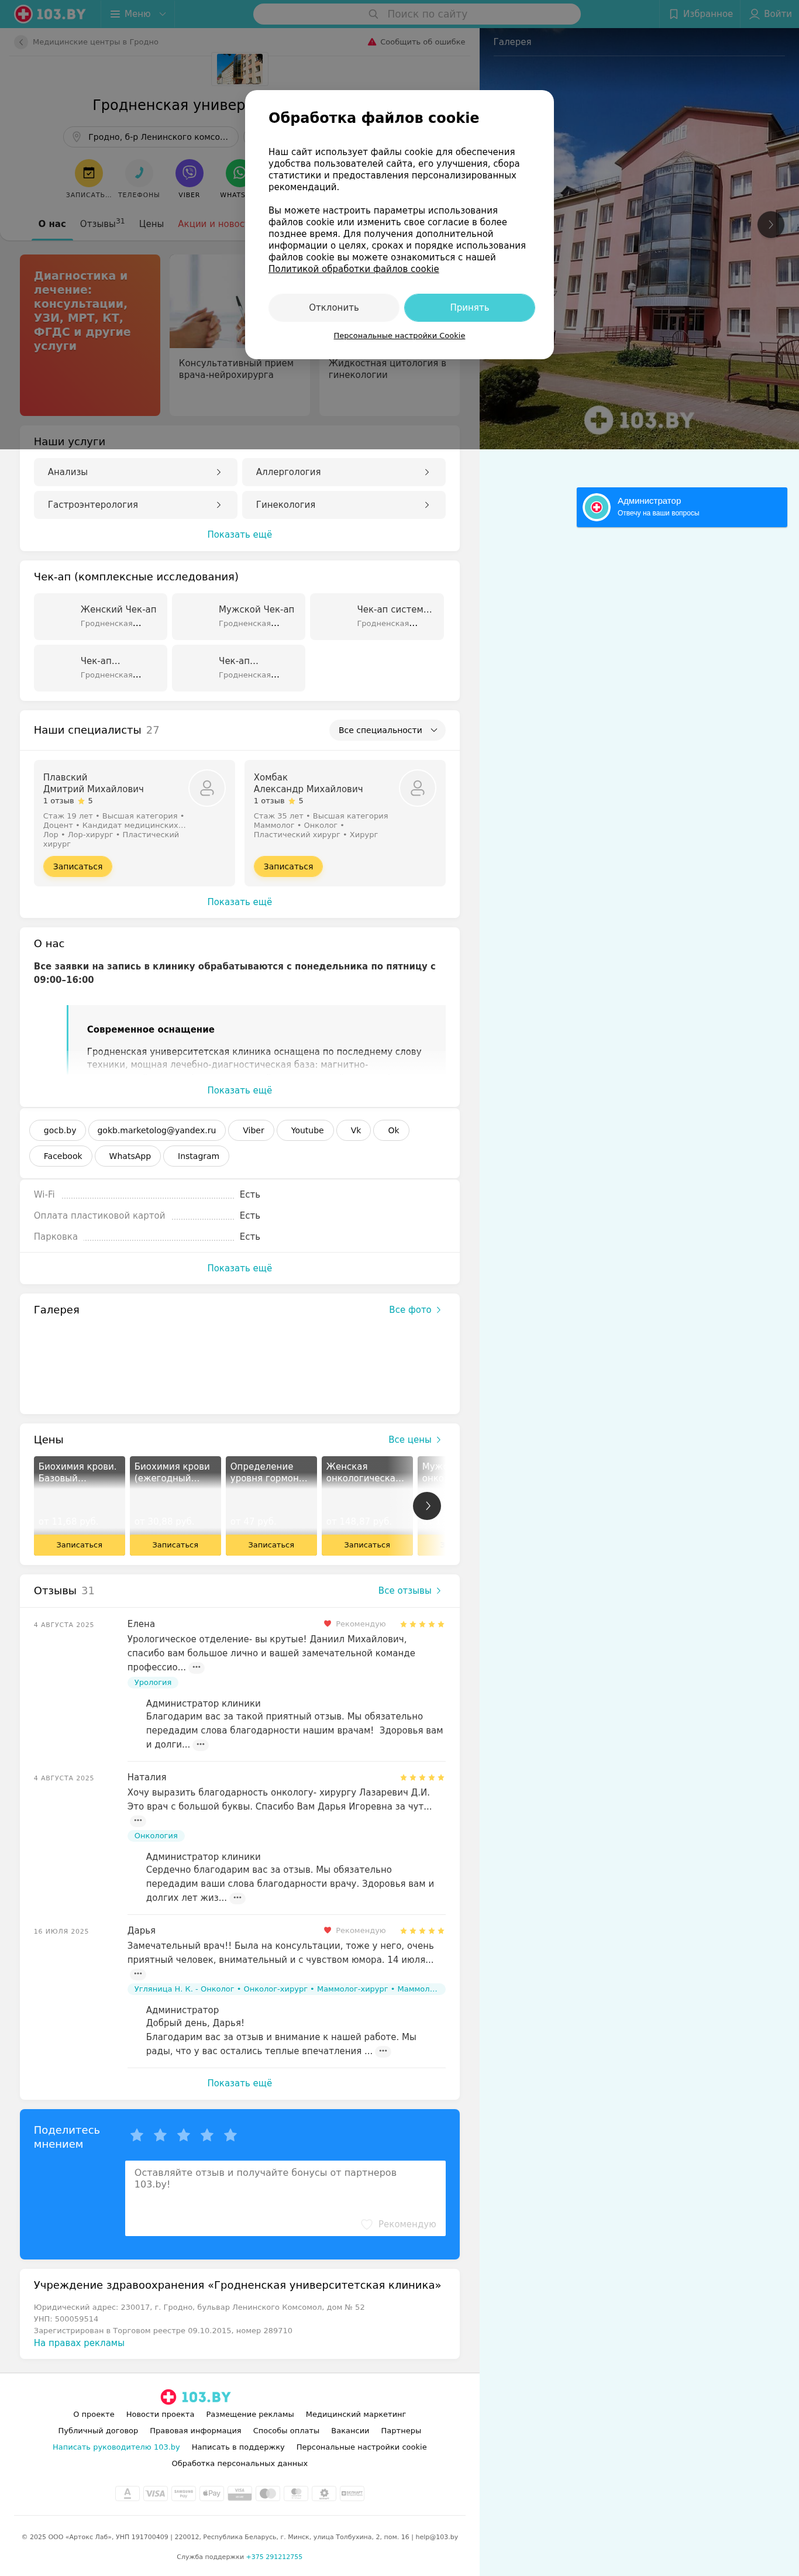The image size is (799, 2576).
Task: Click the Apple Pay icon in footer
Action: [x=211, y=2493]
